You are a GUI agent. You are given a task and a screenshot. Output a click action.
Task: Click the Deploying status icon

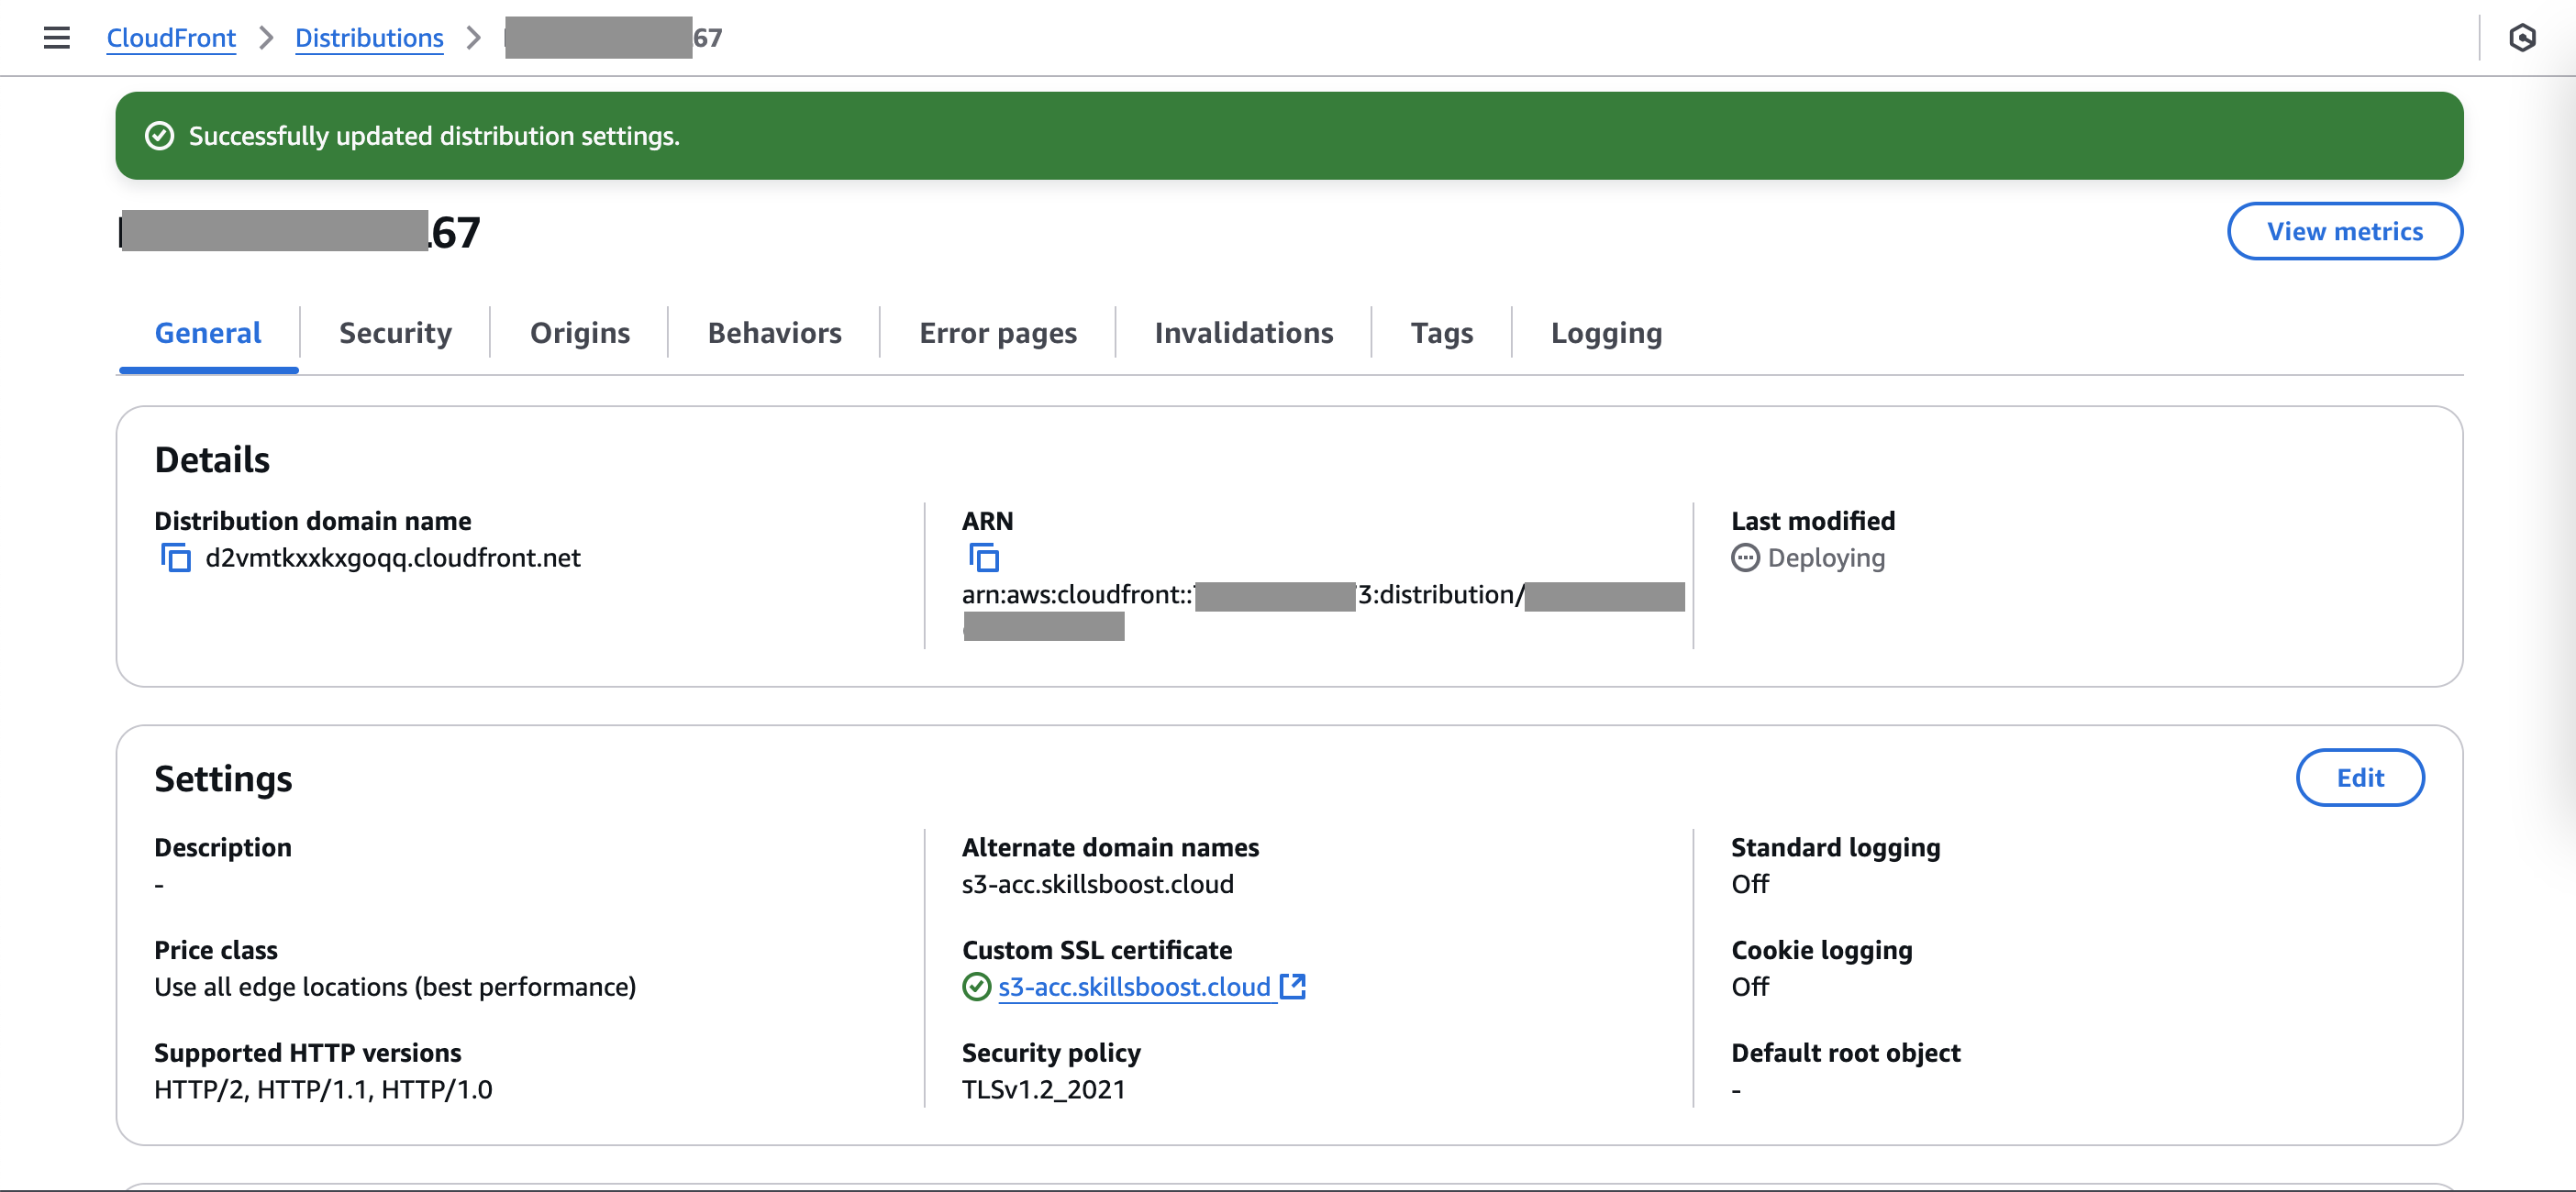(1745, 557)
